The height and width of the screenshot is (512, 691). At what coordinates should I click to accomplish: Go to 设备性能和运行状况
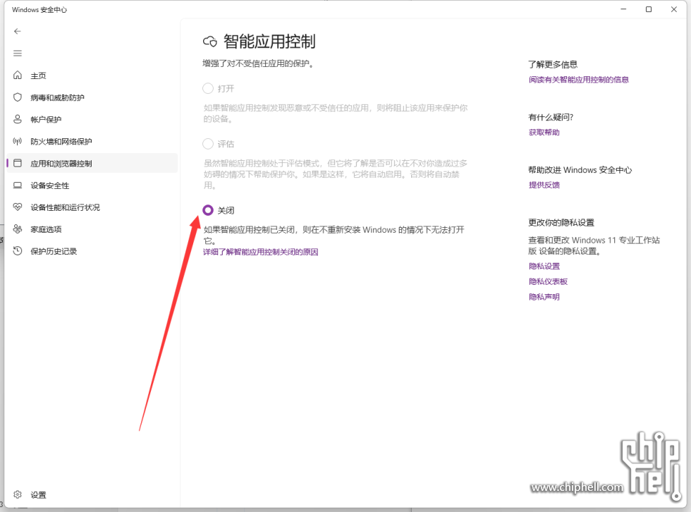pyautogui.click(x=92, y=207)
